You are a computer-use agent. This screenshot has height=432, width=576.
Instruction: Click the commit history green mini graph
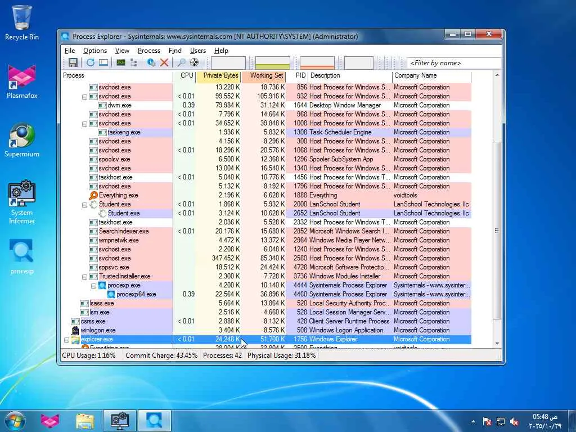click(x=273, y=63)
